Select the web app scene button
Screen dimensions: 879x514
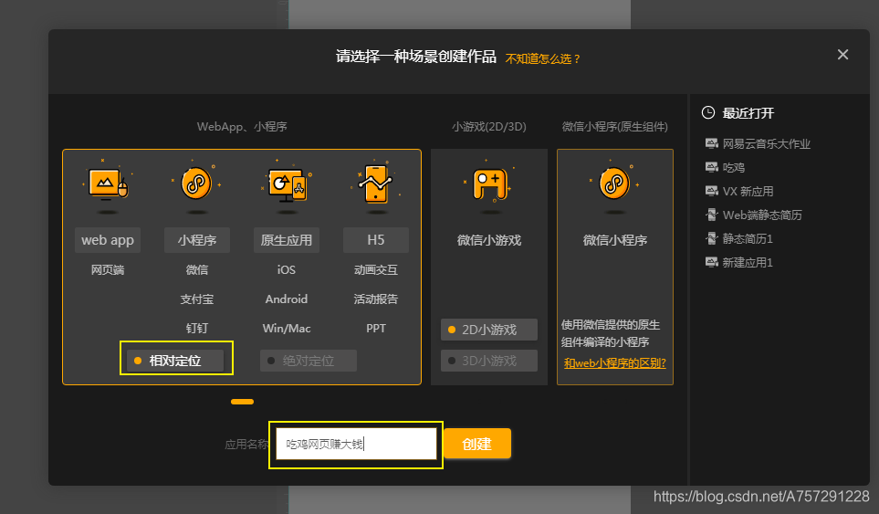click(x=108, y=240)
